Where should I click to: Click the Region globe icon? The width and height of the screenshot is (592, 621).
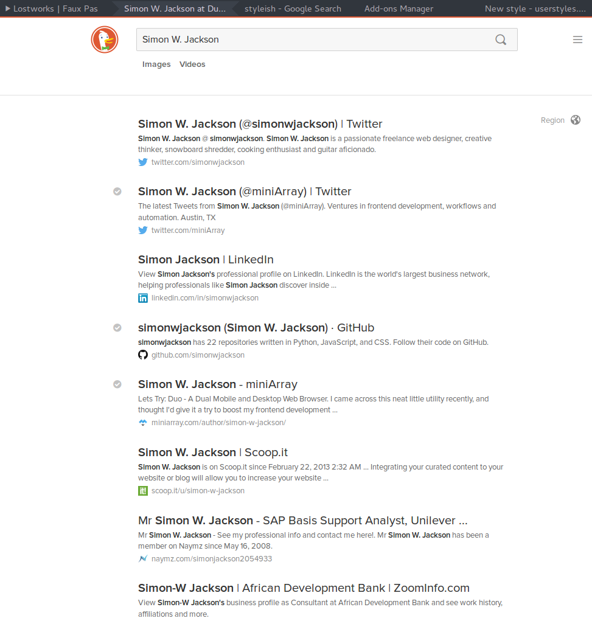[576, 120]
